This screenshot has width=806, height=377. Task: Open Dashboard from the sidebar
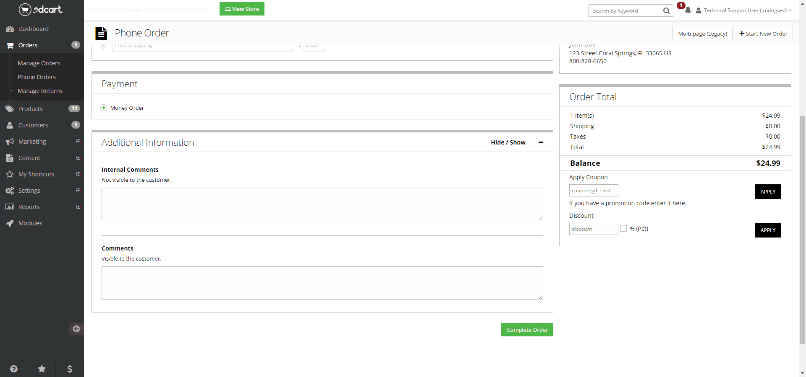tap(33, 29)
